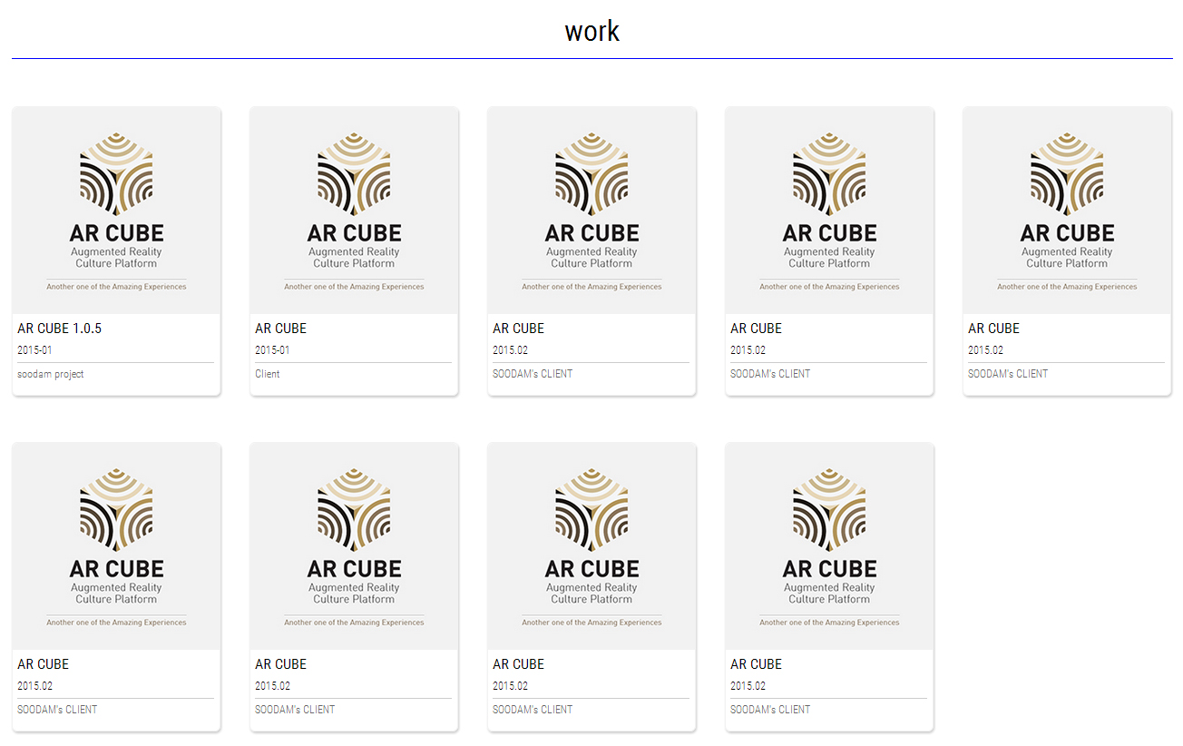Click the cube logo in the last top-row card

click(x=1067, y=174)
